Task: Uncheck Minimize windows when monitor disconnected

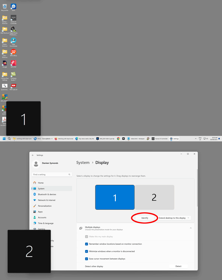Action: (x=87, y=251)
